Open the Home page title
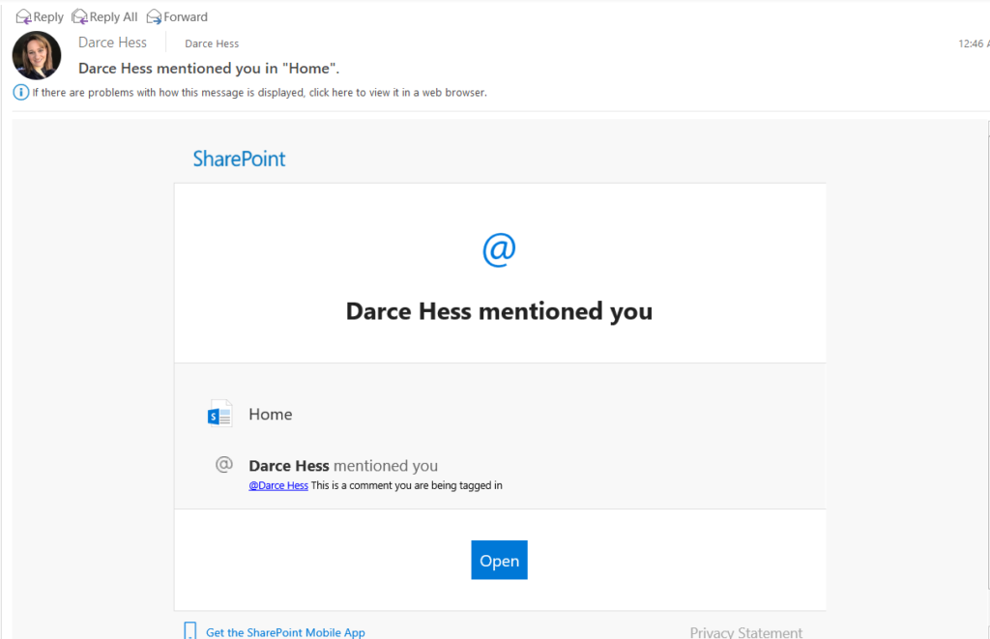This screenshot has width=990, height=639. pyautogui.click(x=271, y=414)
